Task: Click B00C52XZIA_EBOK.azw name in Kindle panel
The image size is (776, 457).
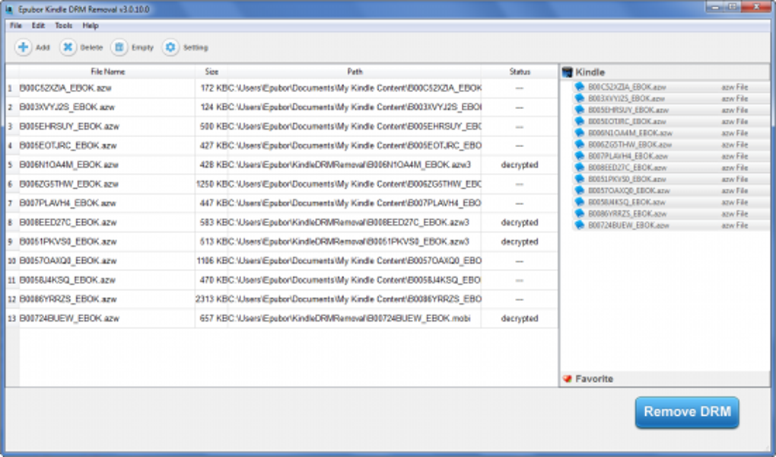Action: pos(627,87)
